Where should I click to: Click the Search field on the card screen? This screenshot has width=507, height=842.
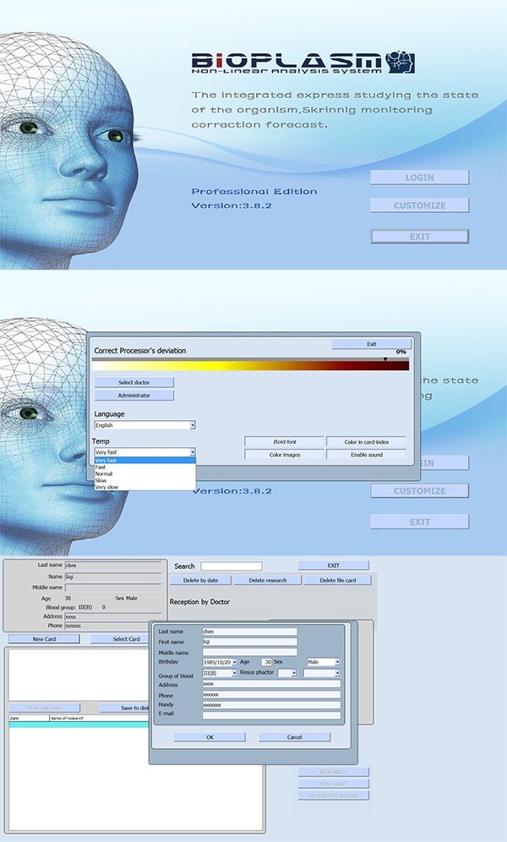(x=232, y=566)
